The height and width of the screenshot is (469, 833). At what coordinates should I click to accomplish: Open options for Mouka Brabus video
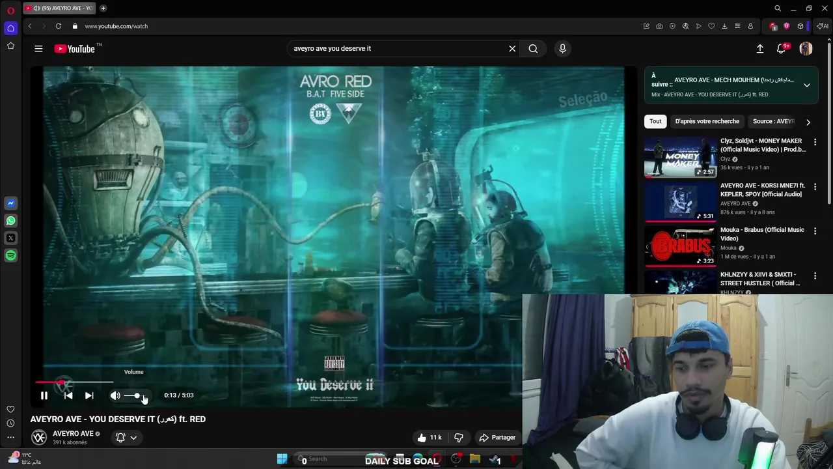(815, 231)
